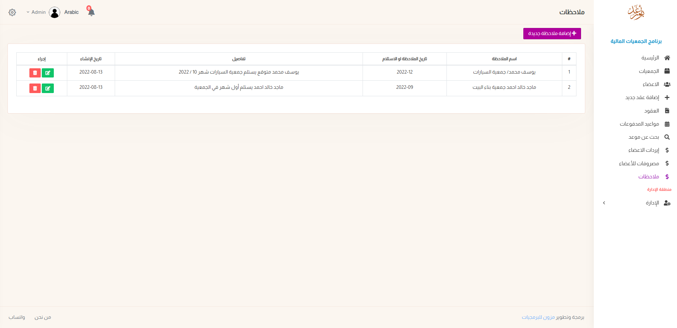The width and height of the screenshot is (677, 328).
Task: Open مواعيد المدفوعات payments schedule
Action: click(639, 124)
